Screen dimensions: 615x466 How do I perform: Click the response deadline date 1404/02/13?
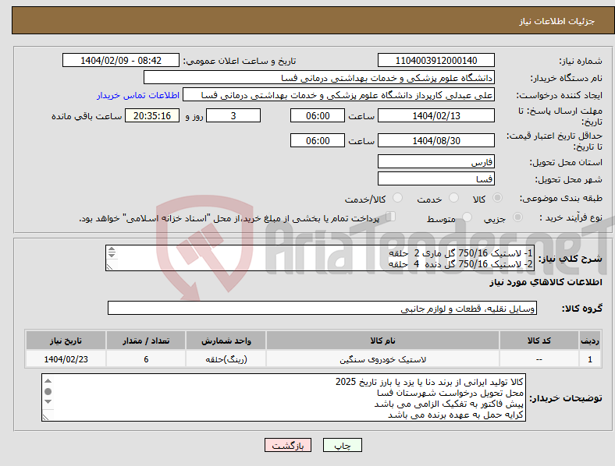[x=435, y=115]
